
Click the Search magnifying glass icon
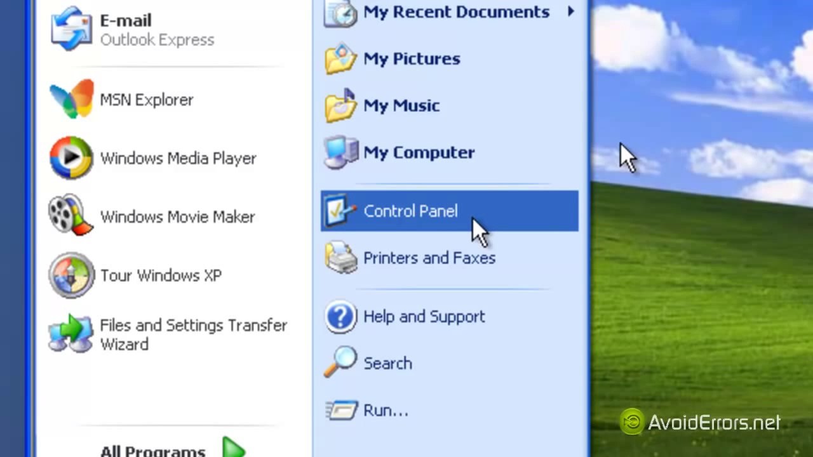[x=340, y=363]
